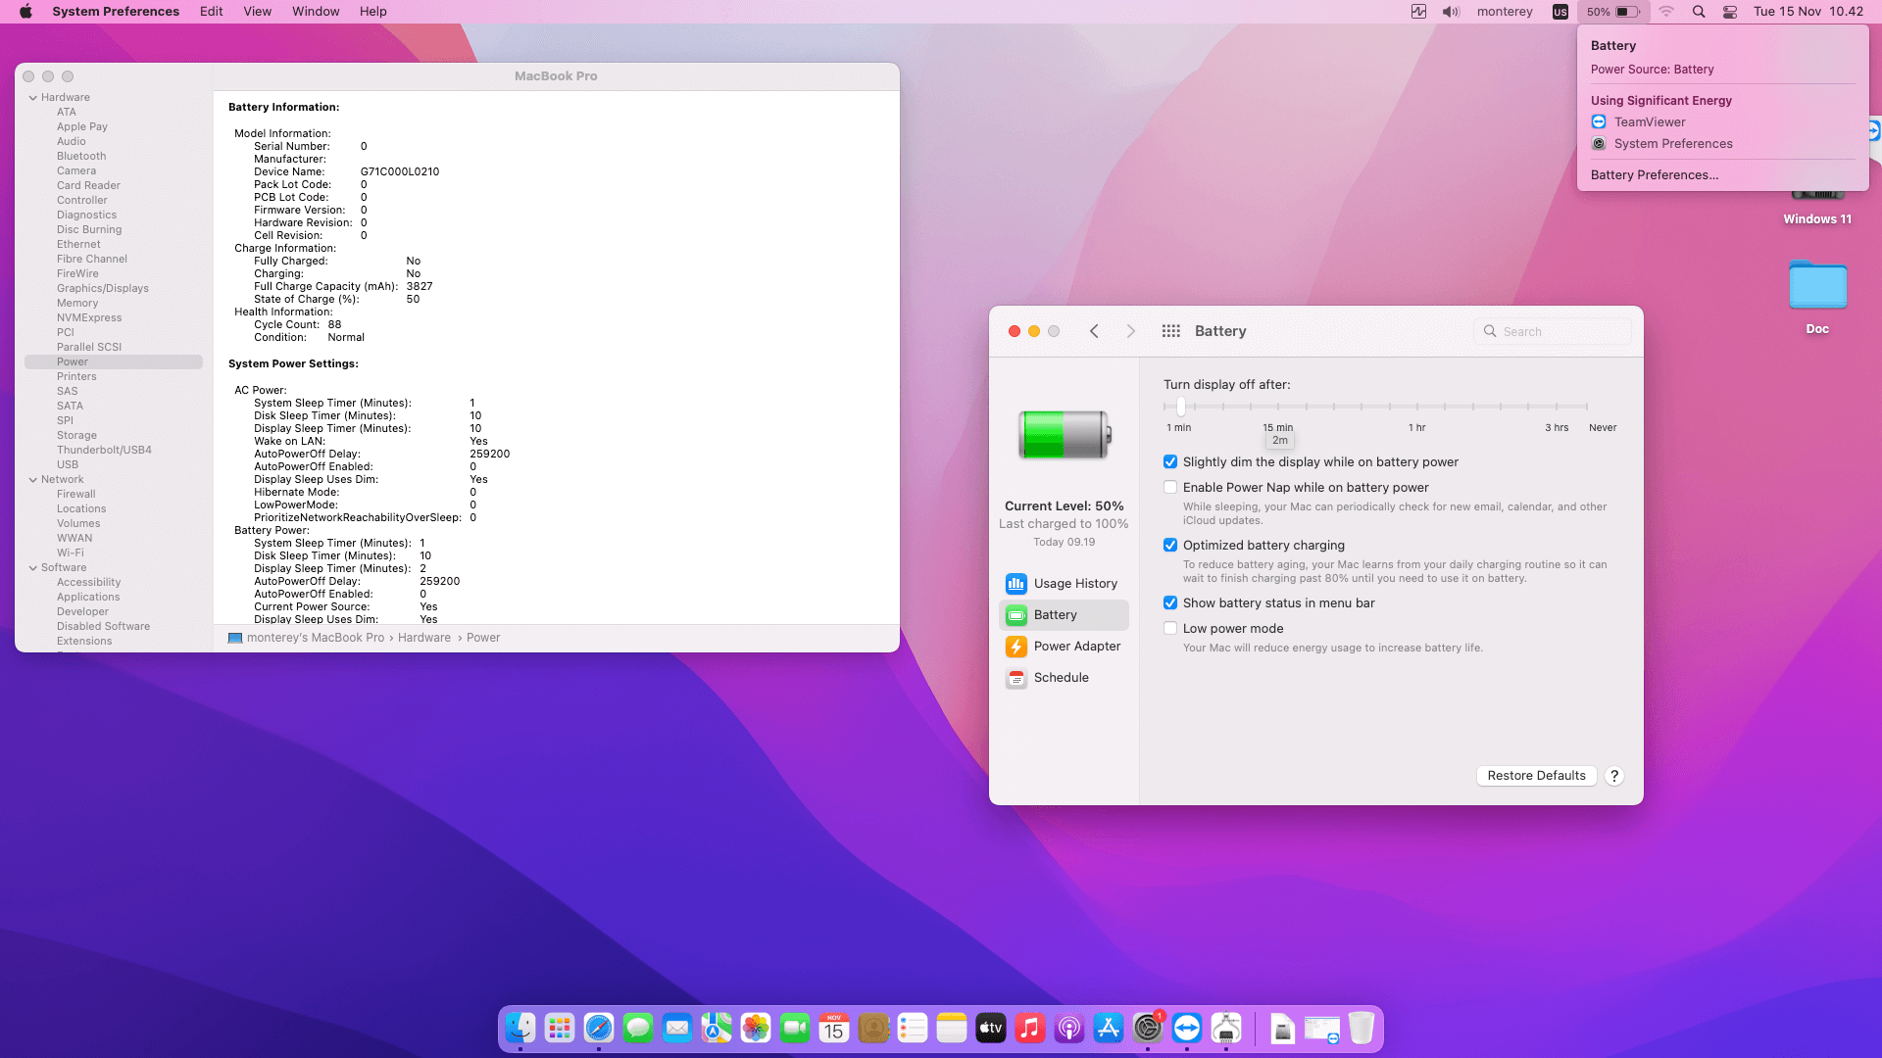This screenshot has height=1058, width=1882.
Task: Click Restore Defaults button
Action: pyautogui.click(x=1536, y=776)
